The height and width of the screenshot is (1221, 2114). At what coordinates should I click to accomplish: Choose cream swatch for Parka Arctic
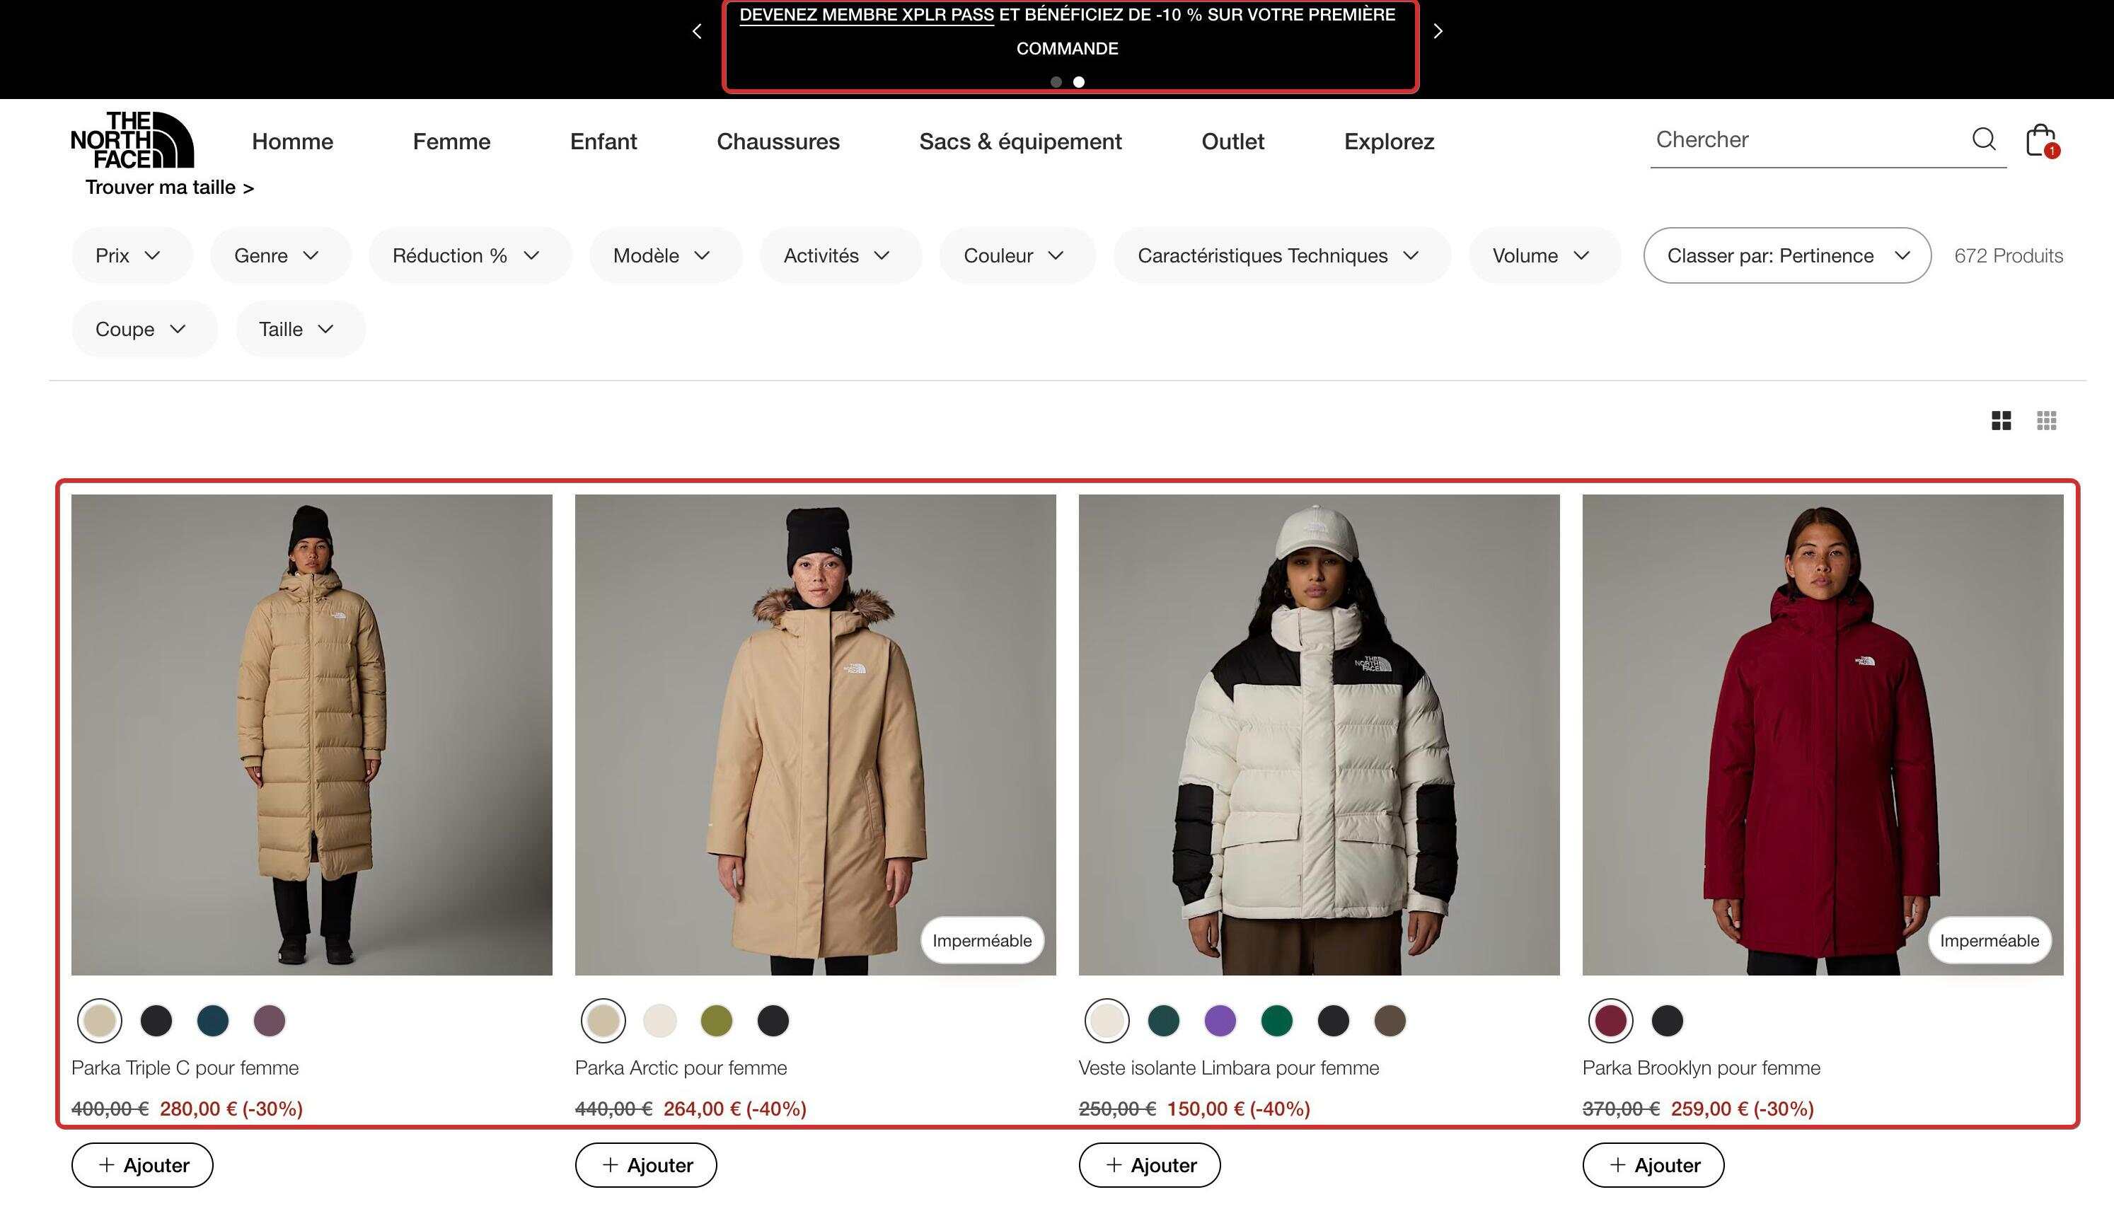(660, 1021)
